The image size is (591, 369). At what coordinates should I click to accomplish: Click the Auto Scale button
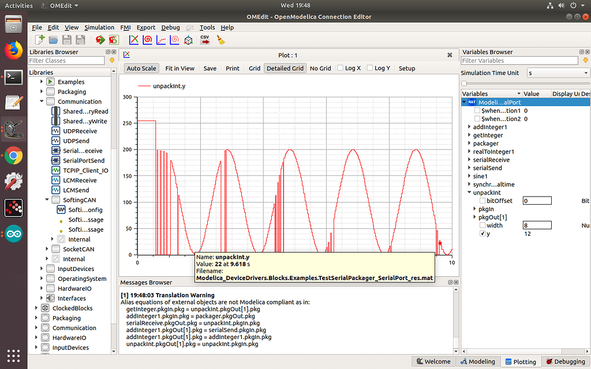(x=141, y=68)
